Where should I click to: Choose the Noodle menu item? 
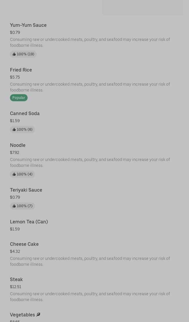click(x=18, y=145)
